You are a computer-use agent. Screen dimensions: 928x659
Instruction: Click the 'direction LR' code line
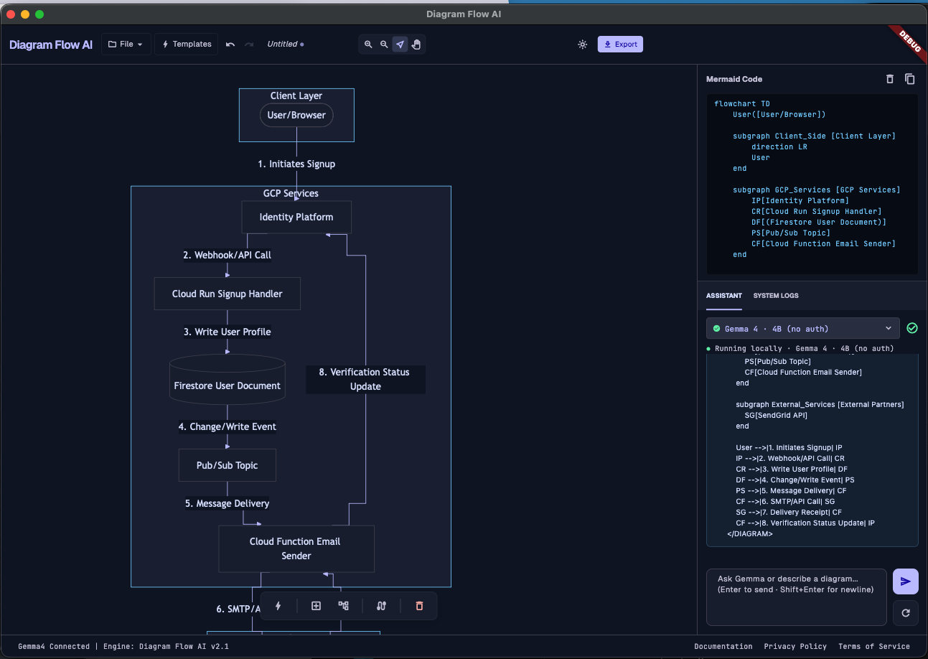click(779, 146)
